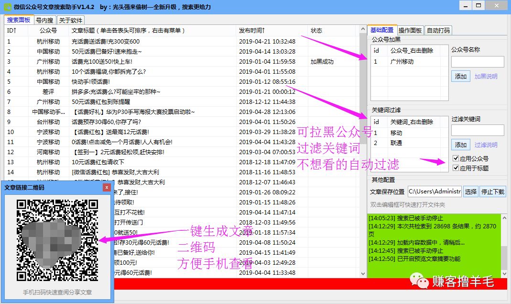Click the 选择 folder button
The height and width of the screenshot is (304, 511).
470,191
